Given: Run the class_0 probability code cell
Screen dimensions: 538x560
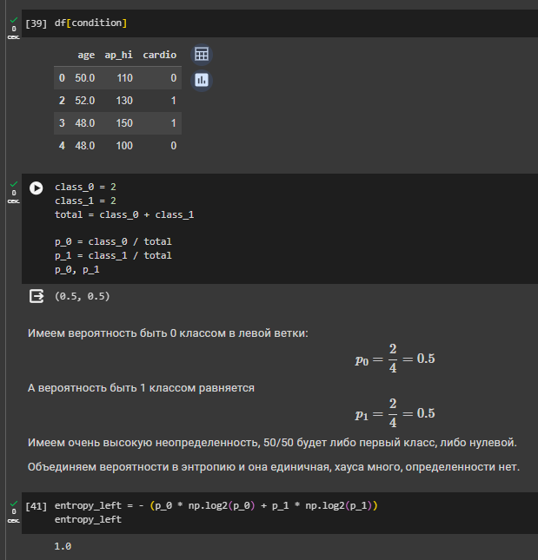Looking at the screenshot, I should [37, 188].
